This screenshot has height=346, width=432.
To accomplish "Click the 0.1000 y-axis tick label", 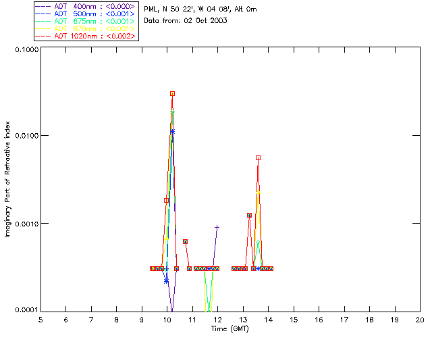I will (x=27, y=49).
